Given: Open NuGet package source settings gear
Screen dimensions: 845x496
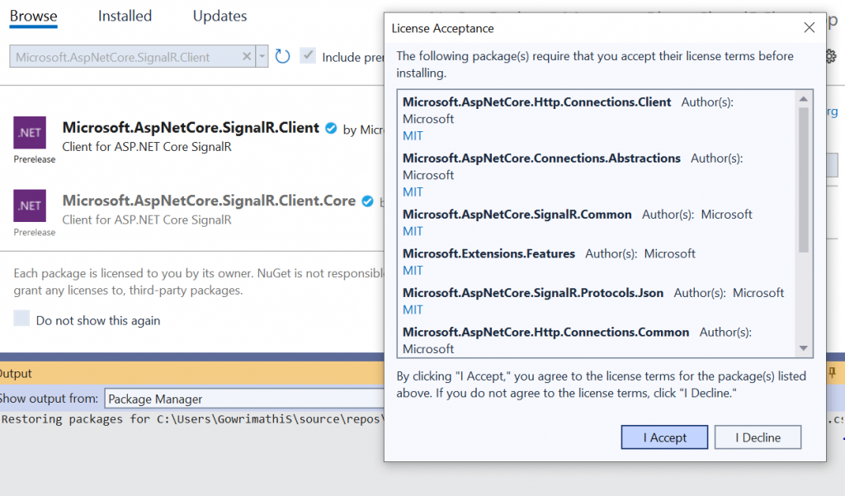Looking at the screenshot, I should [x=831, y=55].
